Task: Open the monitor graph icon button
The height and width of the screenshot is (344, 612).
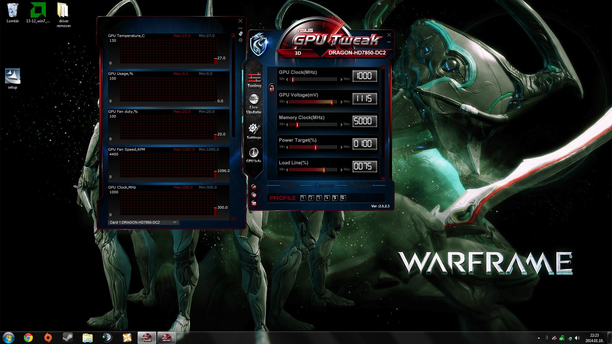Action: click(254, 203)
